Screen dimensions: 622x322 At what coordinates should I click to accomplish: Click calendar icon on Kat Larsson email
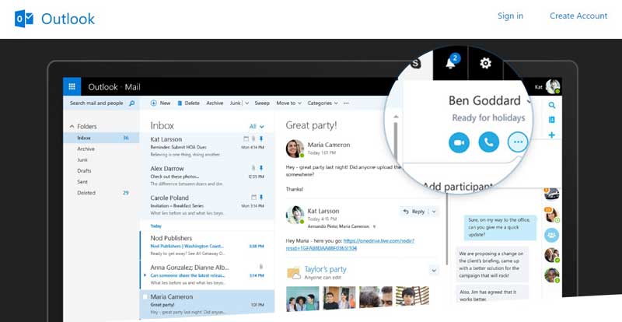click(x=246, y=138)
